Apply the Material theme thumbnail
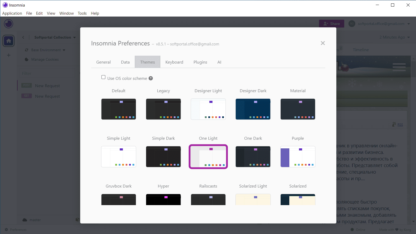Screen dimensions: 416x234 pos(298,109)
